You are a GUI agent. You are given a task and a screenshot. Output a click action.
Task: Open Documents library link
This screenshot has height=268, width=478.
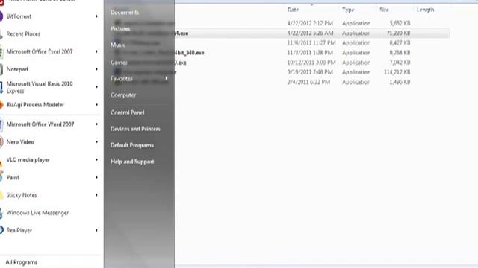(x=125, y=13)
